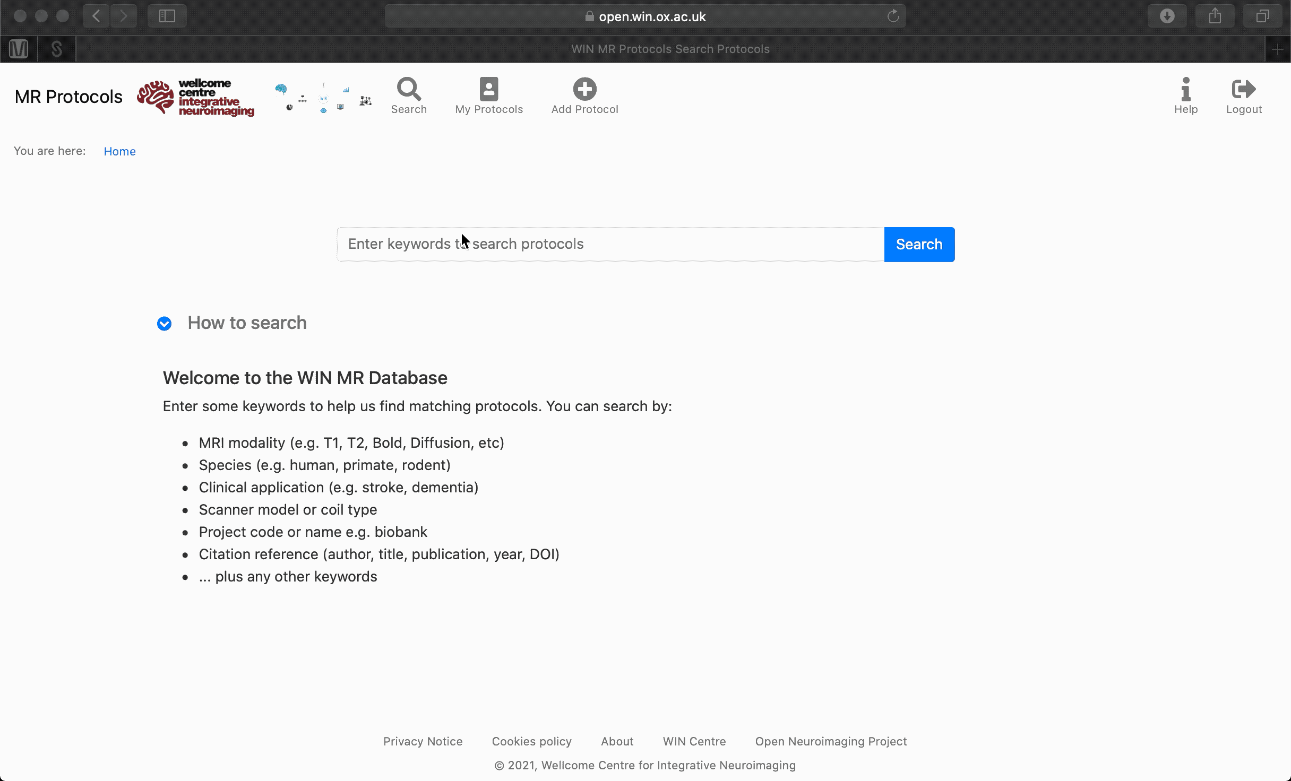The height and width of the screenshot is (781, 1291).
Task: Click the Add Protocol plus icon
Action: coord(584,89)
